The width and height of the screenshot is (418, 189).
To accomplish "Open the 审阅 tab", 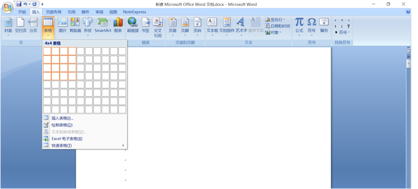I will tap(99, 12).
